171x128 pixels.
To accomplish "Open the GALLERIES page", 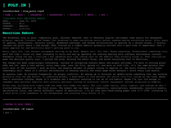I will (36, 15).
